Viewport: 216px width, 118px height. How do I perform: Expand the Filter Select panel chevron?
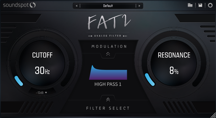(x=108, y=99)
